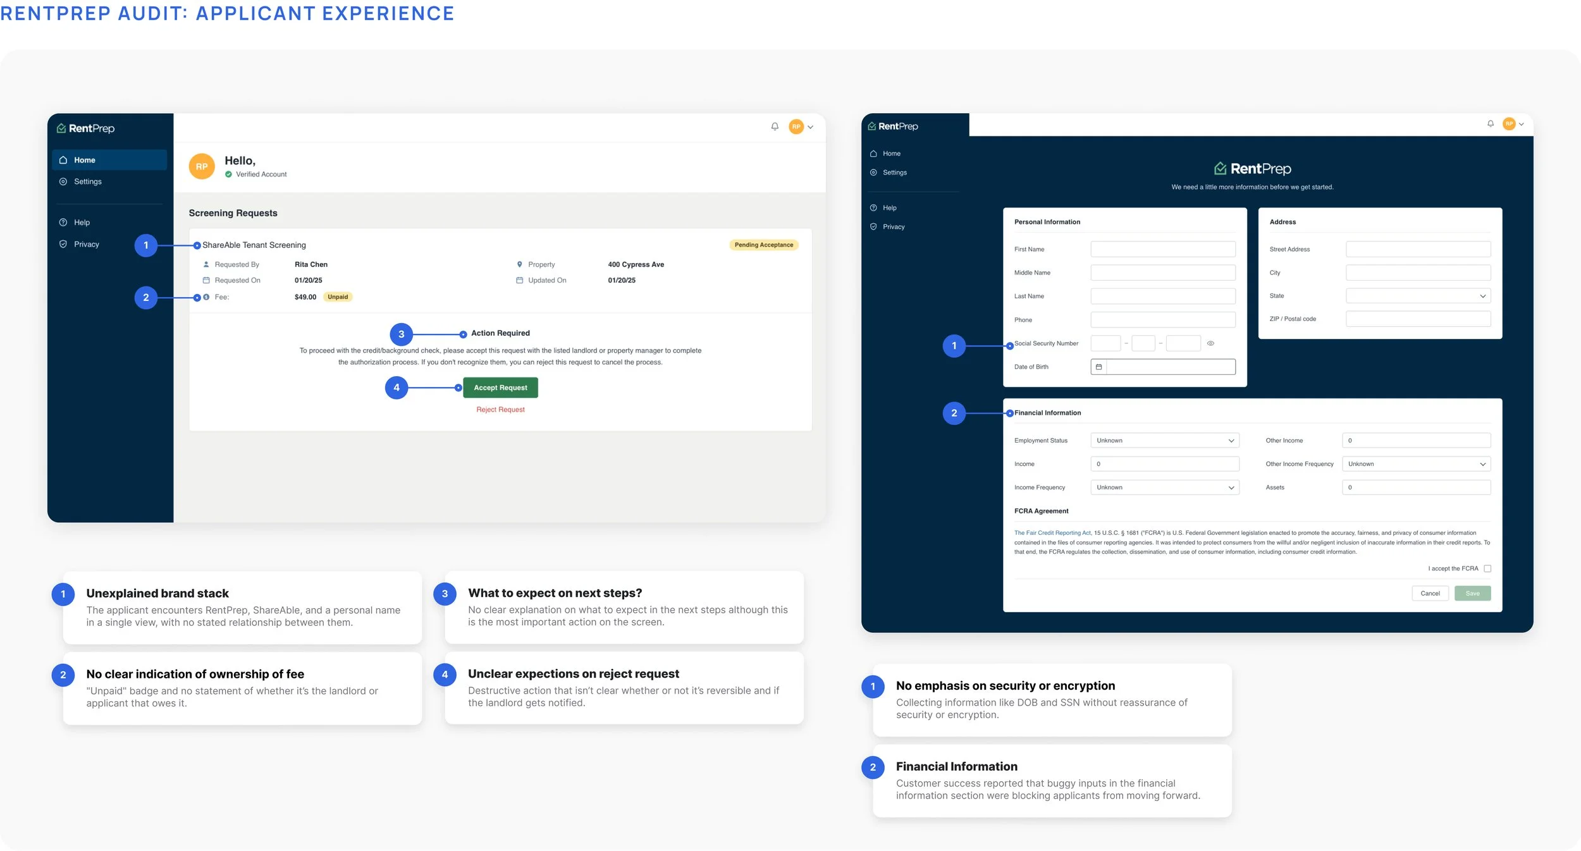Open the Income Frequency dropdown
Viewport: 1581px width, 851px height.
tap(1165, 487)
